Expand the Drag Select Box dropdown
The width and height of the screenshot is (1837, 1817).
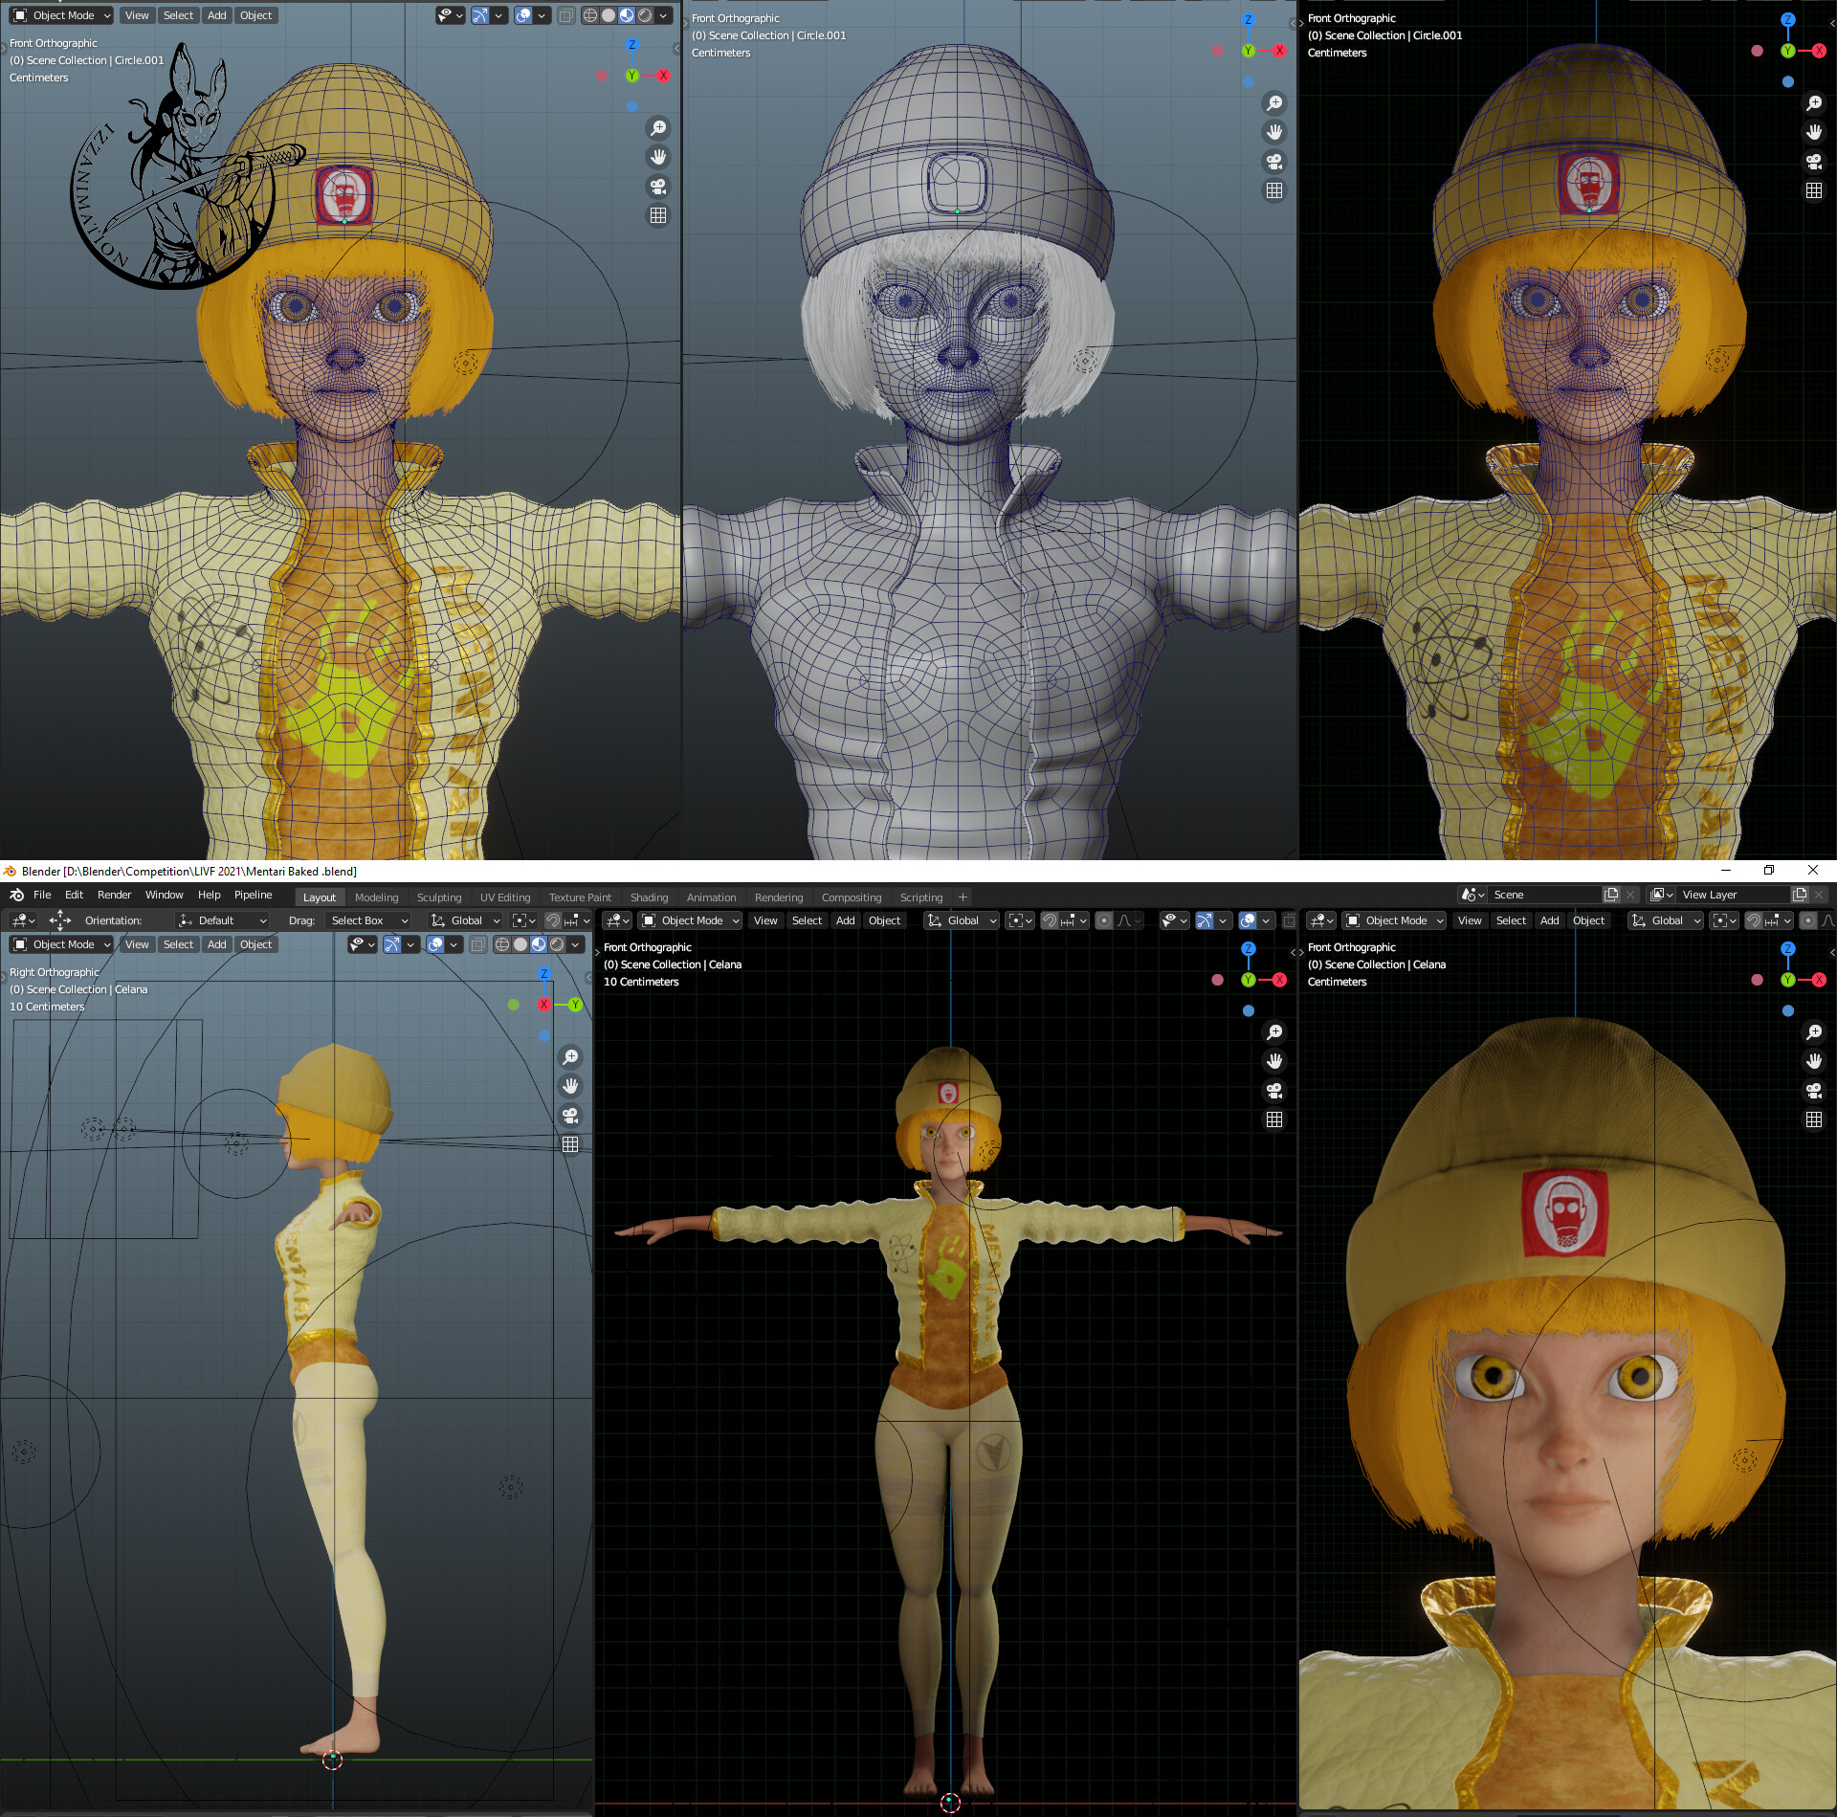pyautogui.click(x=369, y=920)
